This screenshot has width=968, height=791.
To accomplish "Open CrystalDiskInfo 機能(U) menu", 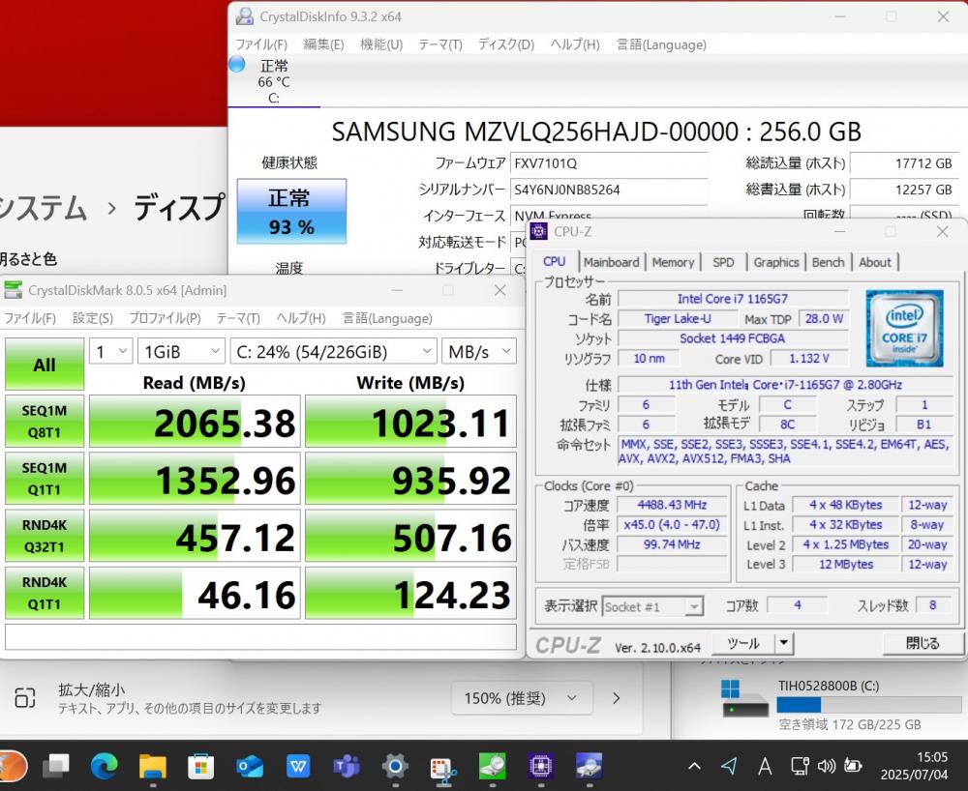I will click(381, 44).
